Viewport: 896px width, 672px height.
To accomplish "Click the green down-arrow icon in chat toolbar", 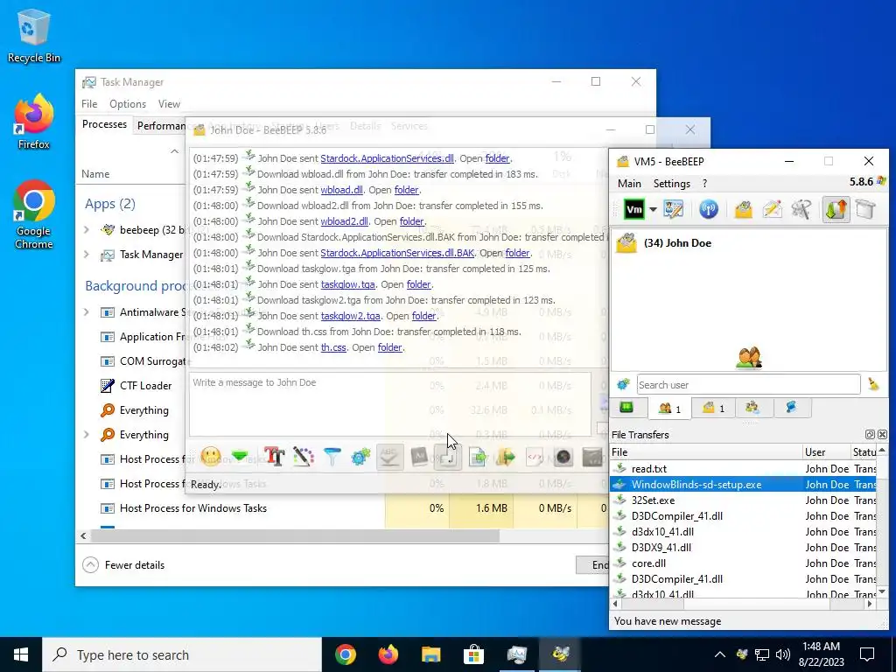I will [x=240, y=457].
